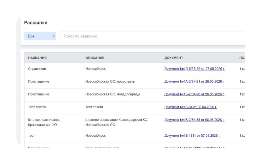The image size is (256, 160).
Task: Click 'Новосибирск' description in the Справочник row
Action: 95,69
